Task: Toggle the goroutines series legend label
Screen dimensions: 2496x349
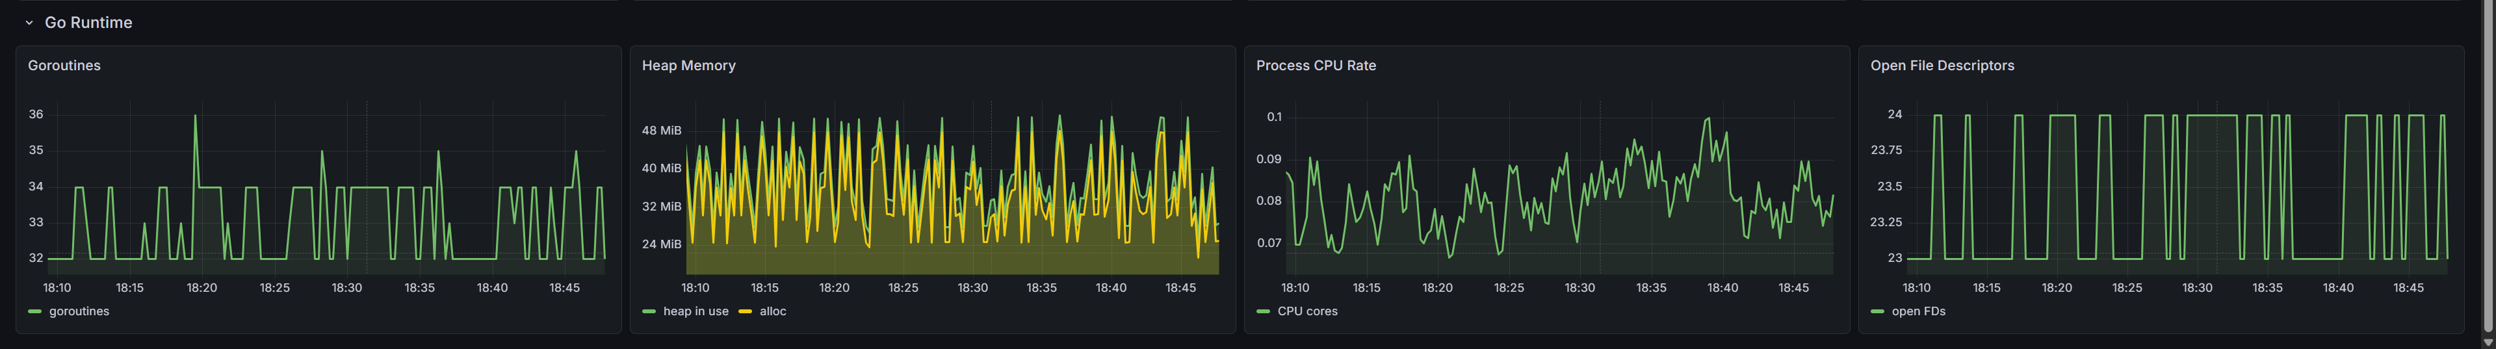Action: 79,311
